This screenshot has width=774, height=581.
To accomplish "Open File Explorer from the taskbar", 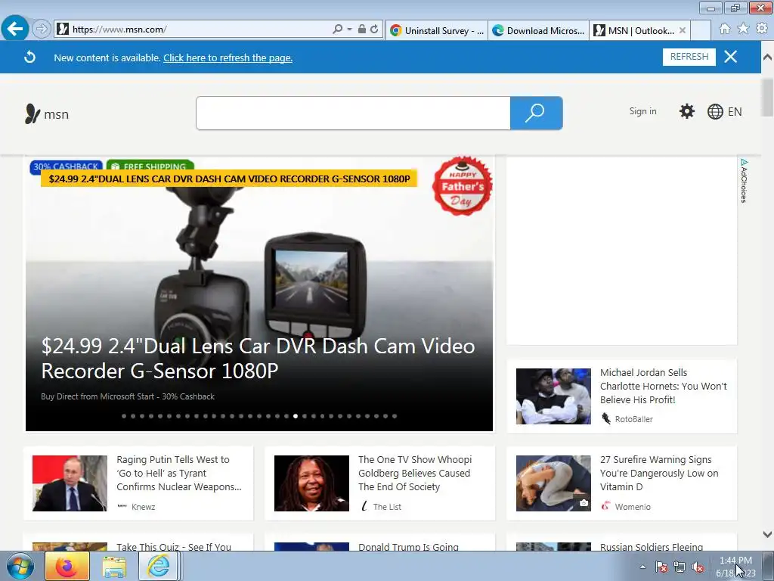I will coord(113,566).
